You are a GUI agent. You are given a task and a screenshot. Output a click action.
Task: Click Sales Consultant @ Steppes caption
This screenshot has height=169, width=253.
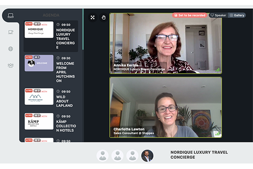pyautogui.click(x=134, y=133)
